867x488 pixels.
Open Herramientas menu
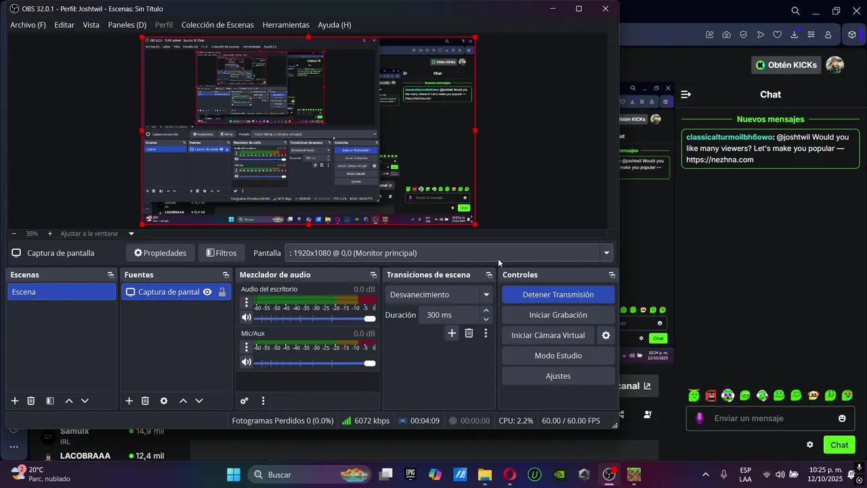coord(286,24)
